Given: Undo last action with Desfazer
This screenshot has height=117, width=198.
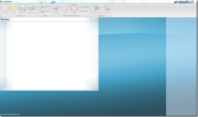Looking at the screenshot, I should pos(85,7).
